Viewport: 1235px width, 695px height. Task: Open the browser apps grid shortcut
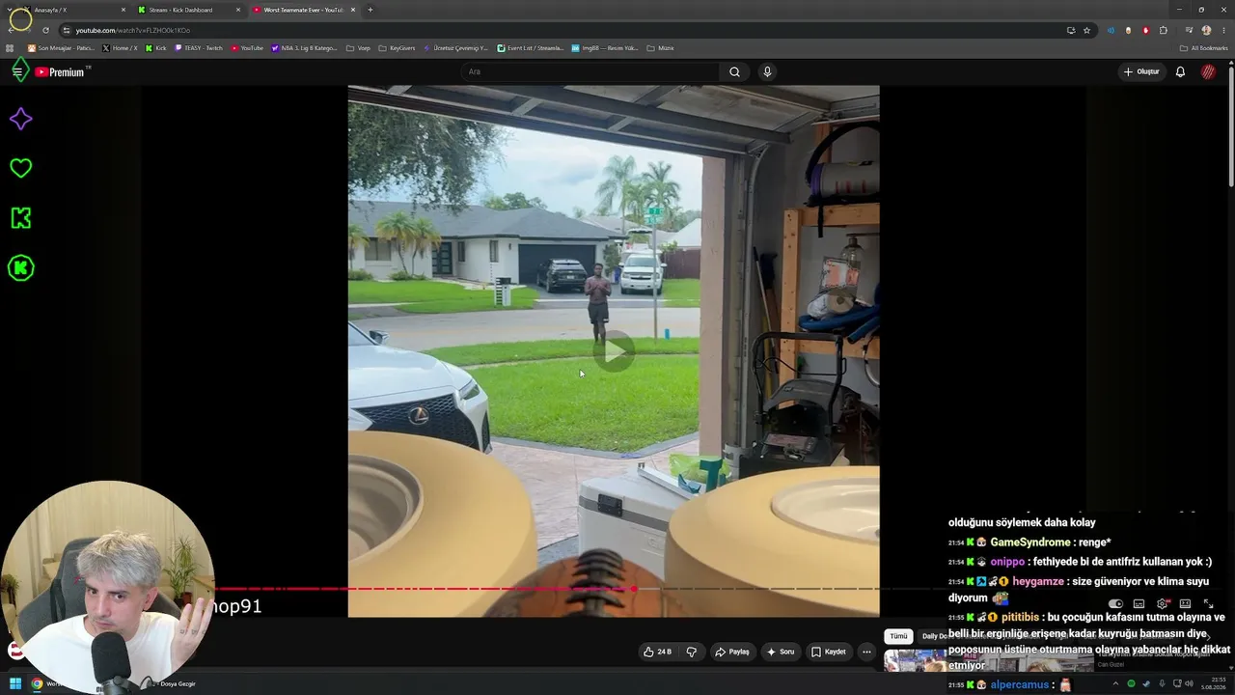click(10, 48)
